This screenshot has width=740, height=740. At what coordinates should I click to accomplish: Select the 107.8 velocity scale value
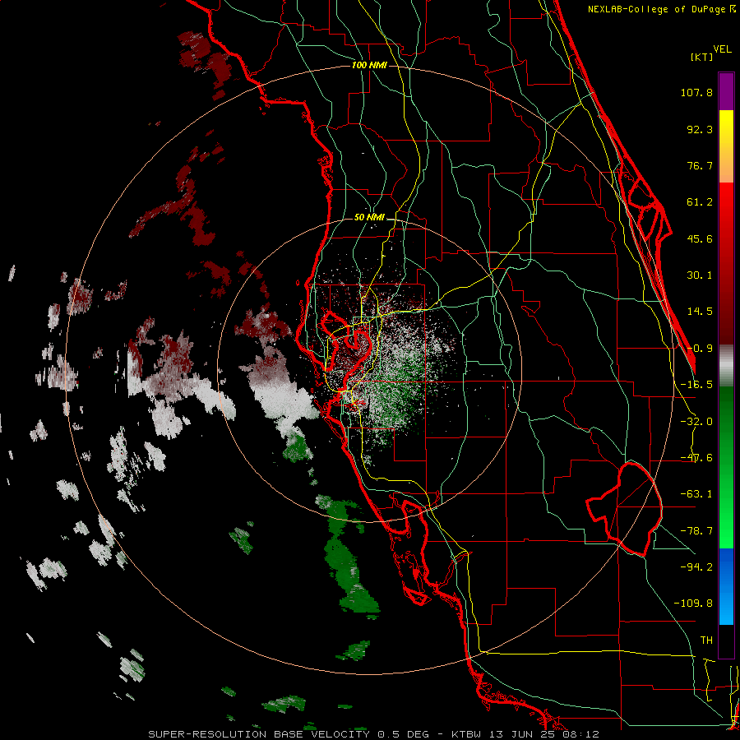click(696, 92)
